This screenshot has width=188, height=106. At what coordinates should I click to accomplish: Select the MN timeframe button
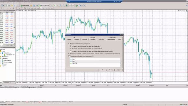[x=52, y=8]
